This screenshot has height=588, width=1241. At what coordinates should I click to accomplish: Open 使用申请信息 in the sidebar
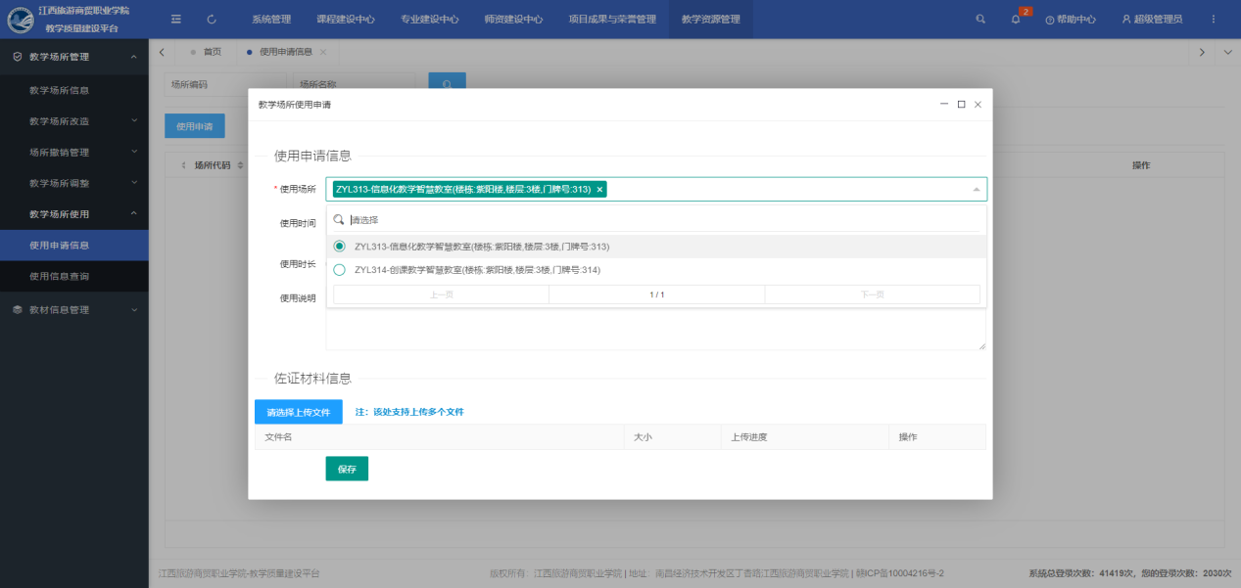point(74,246)
